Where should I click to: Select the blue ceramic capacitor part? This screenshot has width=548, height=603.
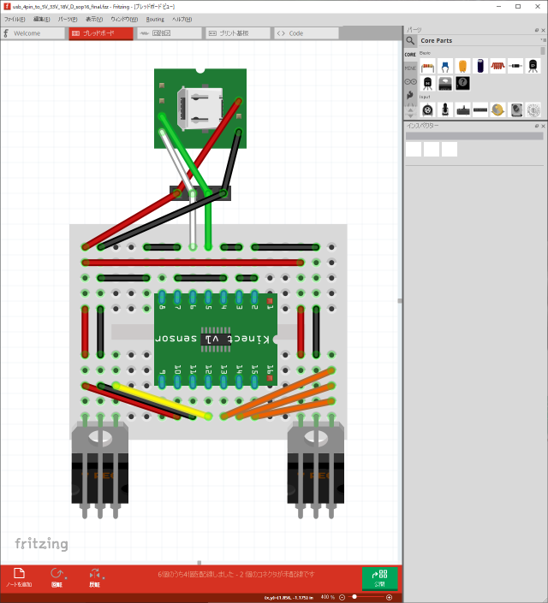[x=445, y=67]
